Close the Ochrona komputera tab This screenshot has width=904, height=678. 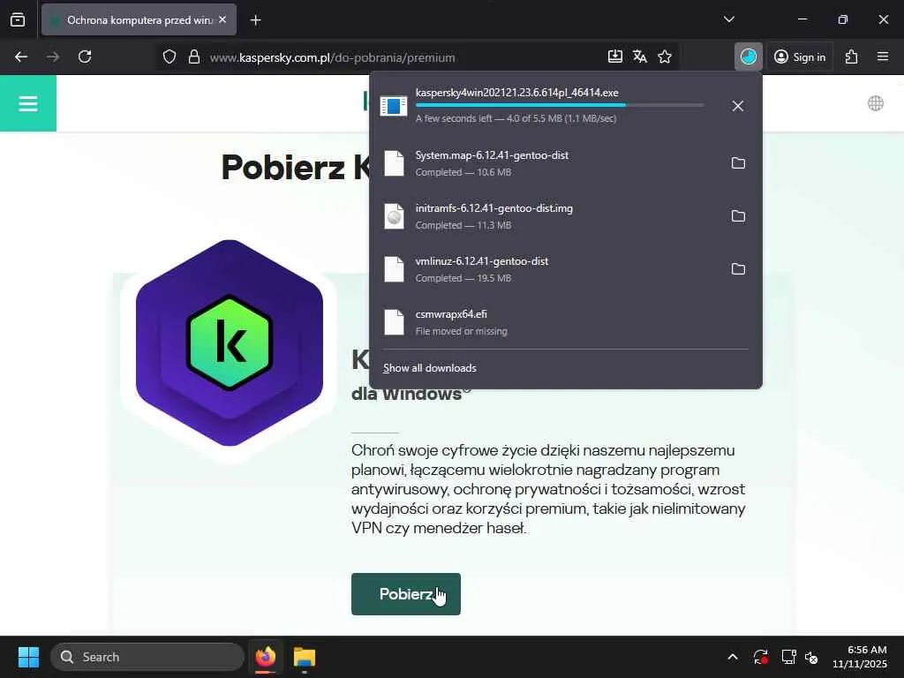(222, 19)
